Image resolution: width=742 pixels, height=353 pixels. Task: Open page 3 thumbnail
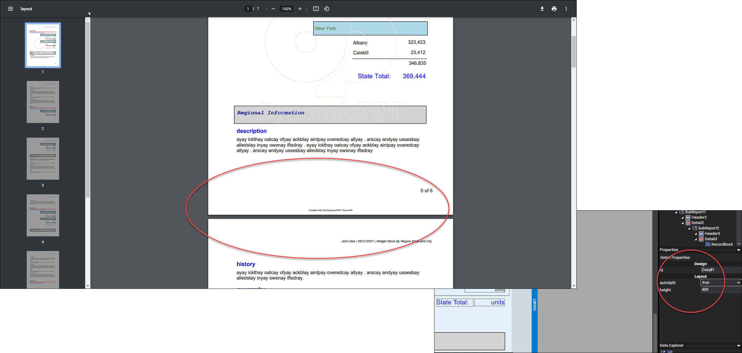(43, 159)
